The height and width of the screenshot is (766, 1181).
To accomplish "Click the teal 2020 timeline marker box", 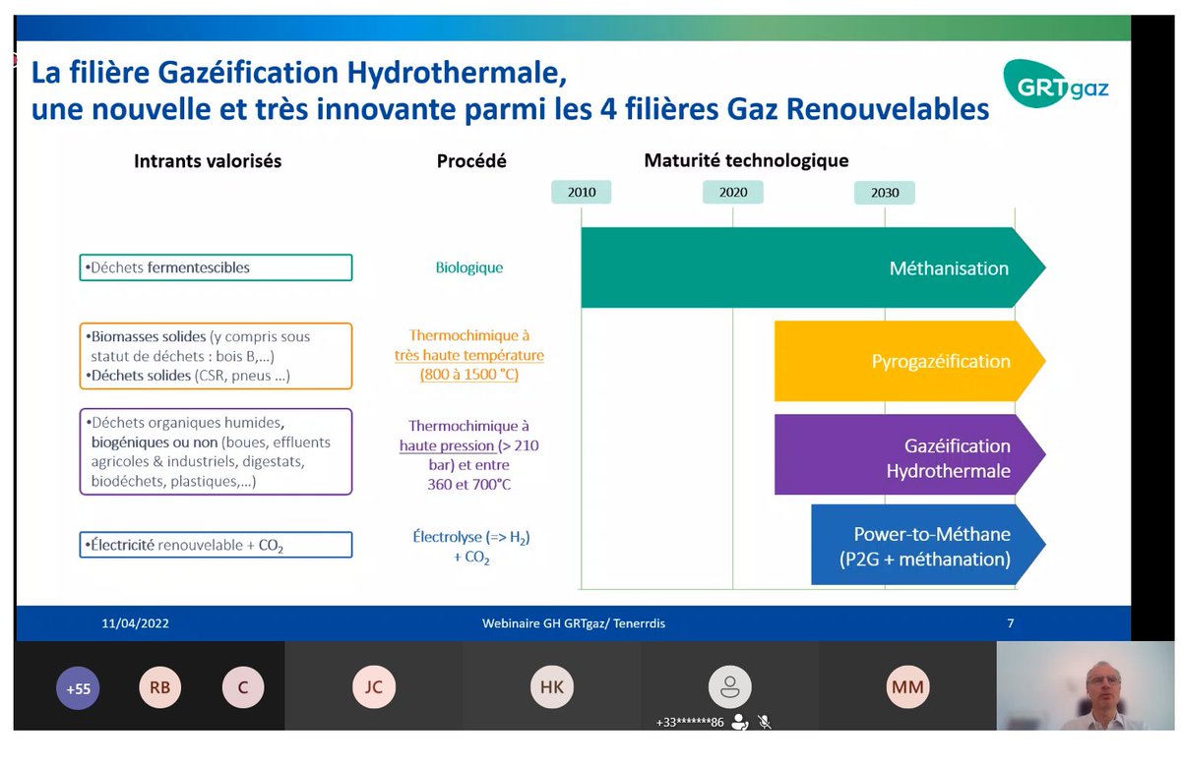I will pyautogui.click(x=732, y=192).
